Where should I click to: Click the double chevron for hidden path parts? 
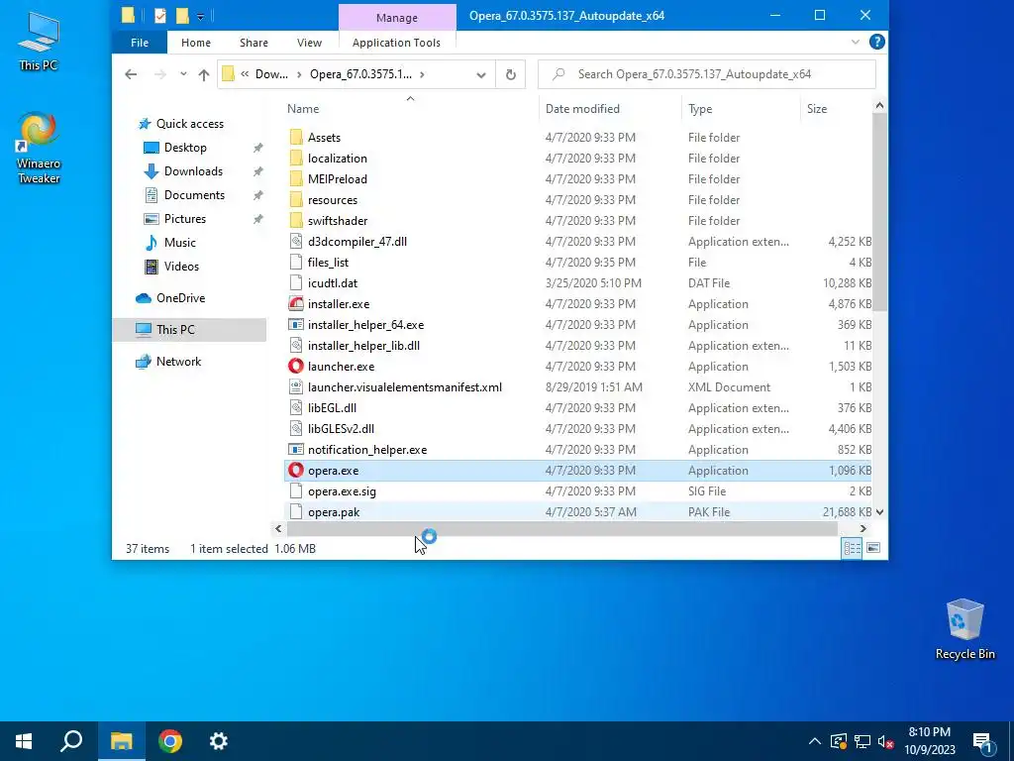tap(246, 74)
